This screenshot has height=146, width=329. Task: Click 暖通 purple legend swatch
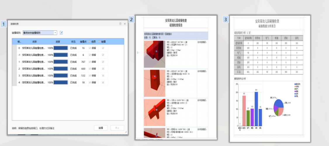pyautogui.click(x=295, y=91)
